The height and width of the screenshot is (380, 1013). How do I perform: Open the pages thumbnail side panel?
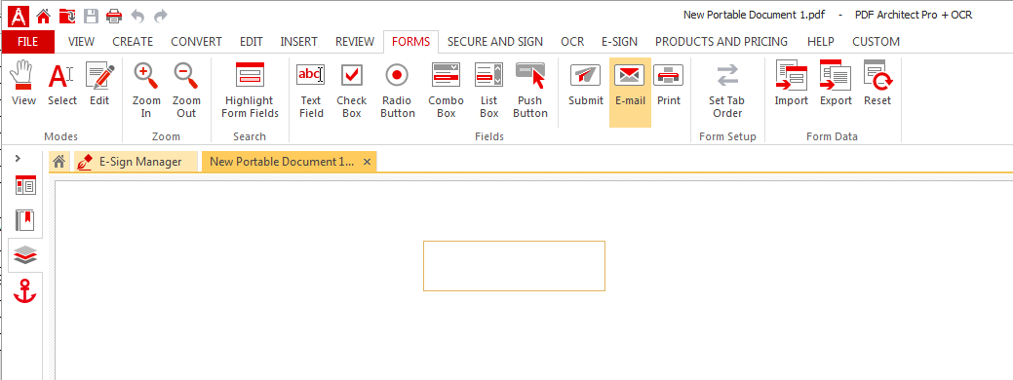(26, 186)
